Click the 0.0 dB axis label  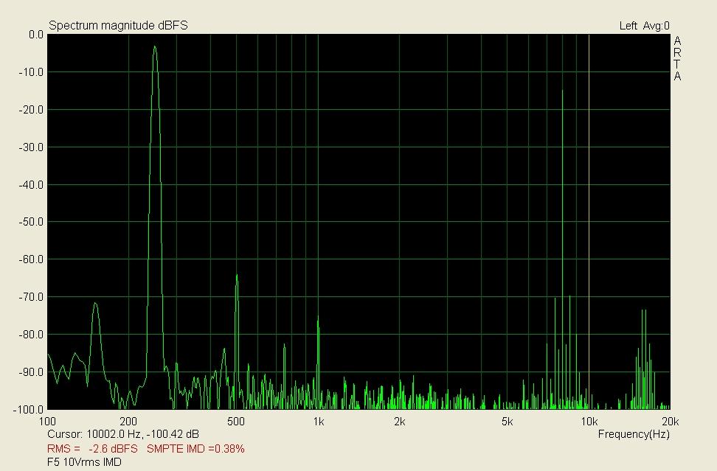[35, 35]
